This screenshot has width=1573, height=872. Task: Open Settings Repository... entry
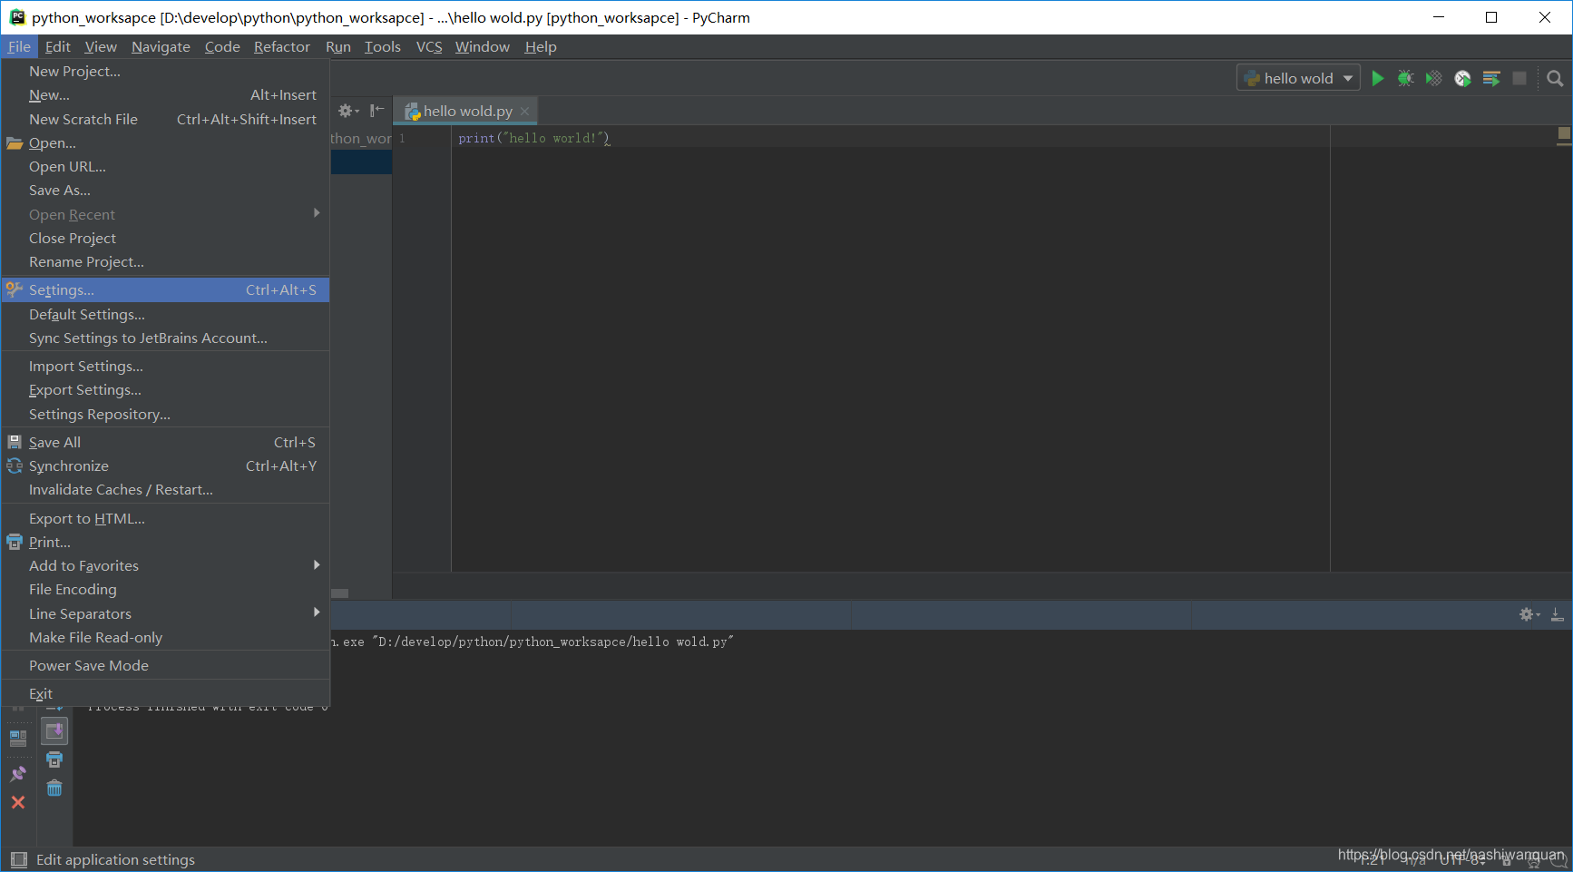165,414
